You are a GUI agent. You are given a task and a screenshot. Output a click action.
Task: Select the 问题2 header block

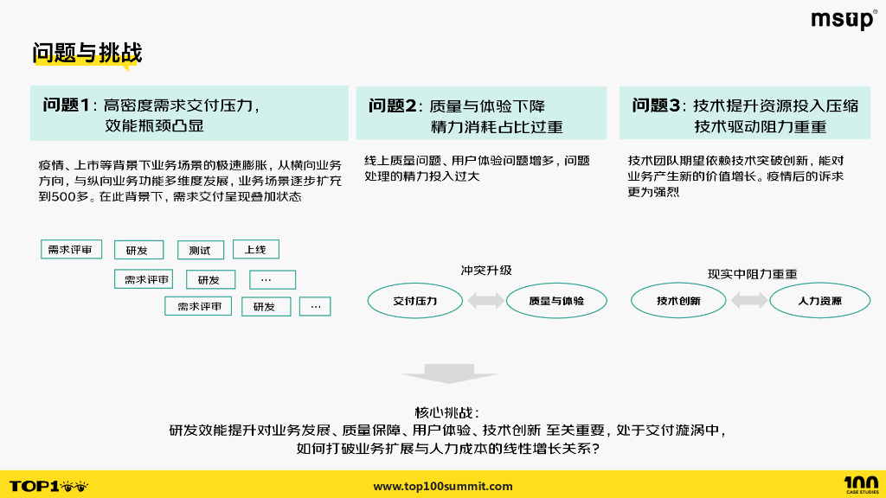(x=481, y=112)
